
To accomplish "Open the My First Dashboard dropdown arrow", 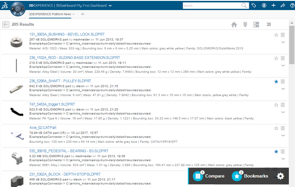I will coord(110,6).
